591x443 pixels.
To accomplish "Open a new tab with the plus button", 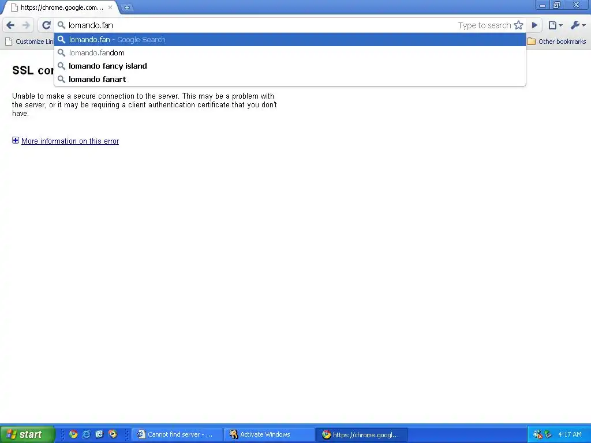I will click(127, 7).
